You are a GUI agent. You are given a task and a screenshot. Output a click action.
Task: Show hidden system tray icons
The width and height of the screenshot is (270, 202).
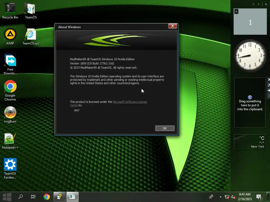221,197
